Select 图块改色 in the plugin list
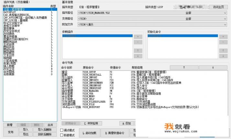 tap(30, 47)
